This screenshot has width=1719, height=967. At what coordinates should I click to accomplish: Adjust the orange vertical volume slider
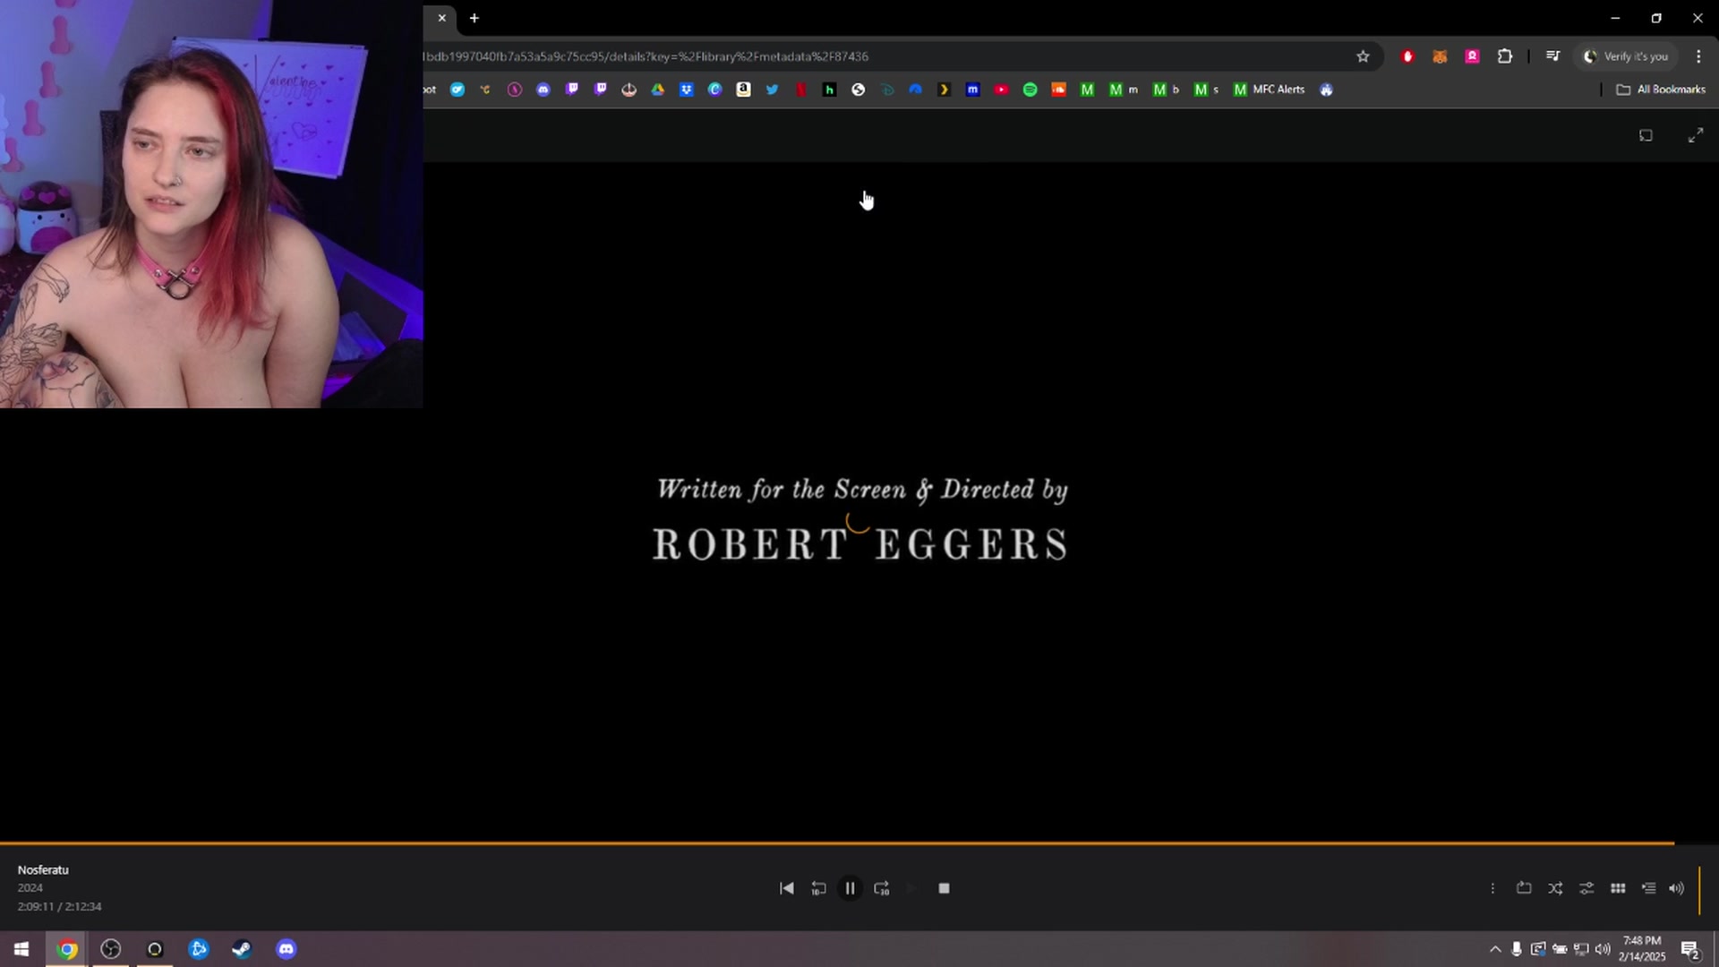click(x=1698, y=890)
